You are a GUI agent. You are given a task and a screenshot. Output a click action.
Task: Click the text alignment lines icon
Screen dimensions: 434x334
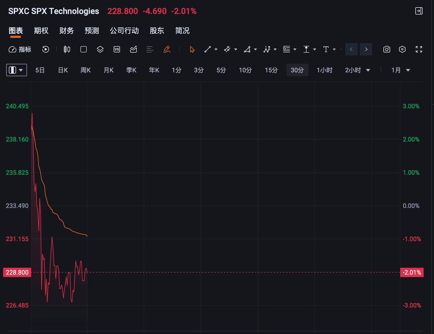(150, 50)
